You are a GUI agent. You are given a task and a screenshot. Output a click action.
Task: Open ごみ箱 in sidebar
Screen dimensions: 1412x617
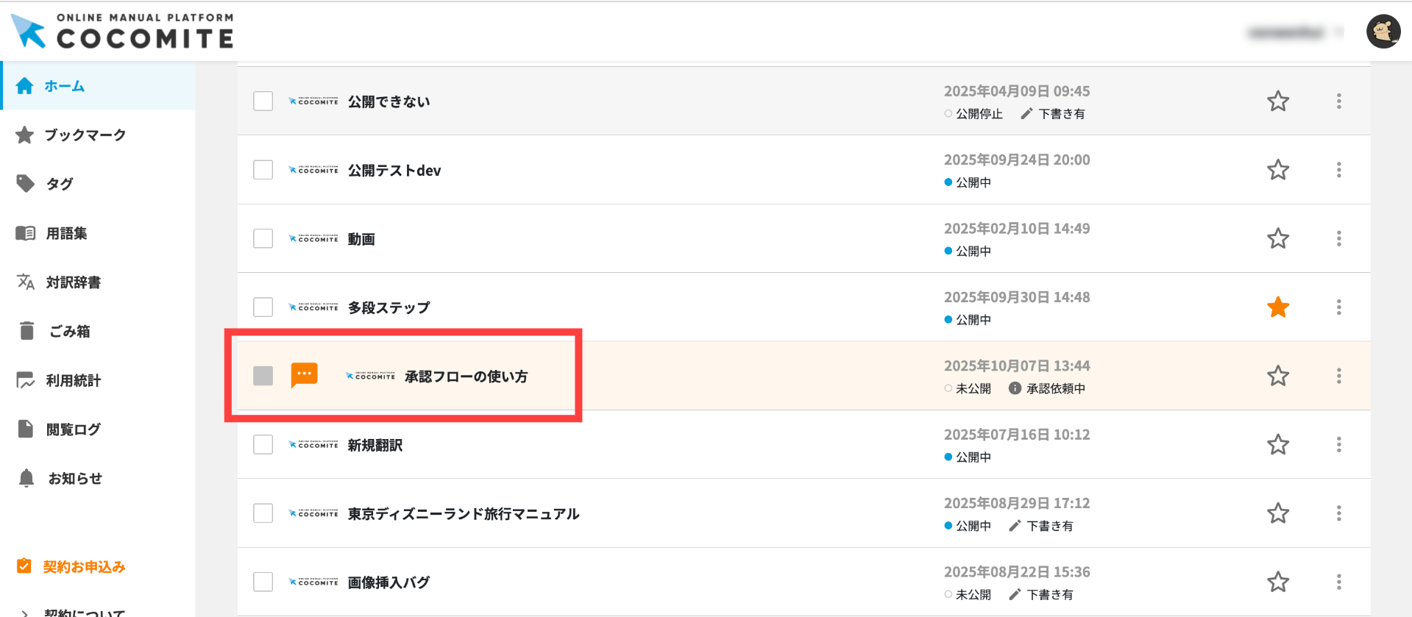click(69, 332)
